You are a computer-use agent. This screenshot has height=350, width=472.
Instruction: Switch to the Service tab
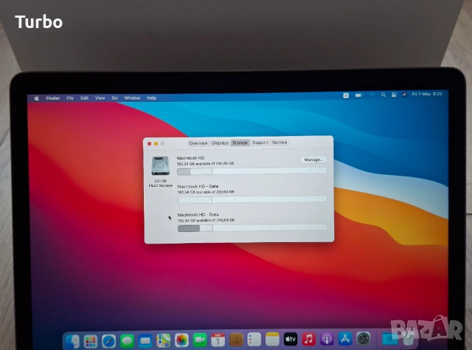point(280,143)
